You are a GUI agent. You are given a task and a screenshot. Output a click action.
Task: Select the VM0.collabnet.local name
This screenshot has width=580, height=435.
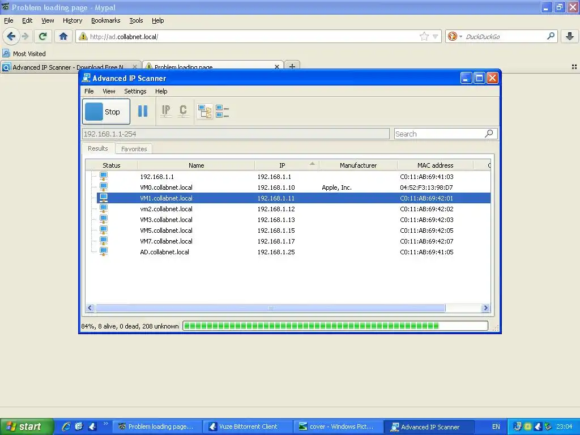166,187
